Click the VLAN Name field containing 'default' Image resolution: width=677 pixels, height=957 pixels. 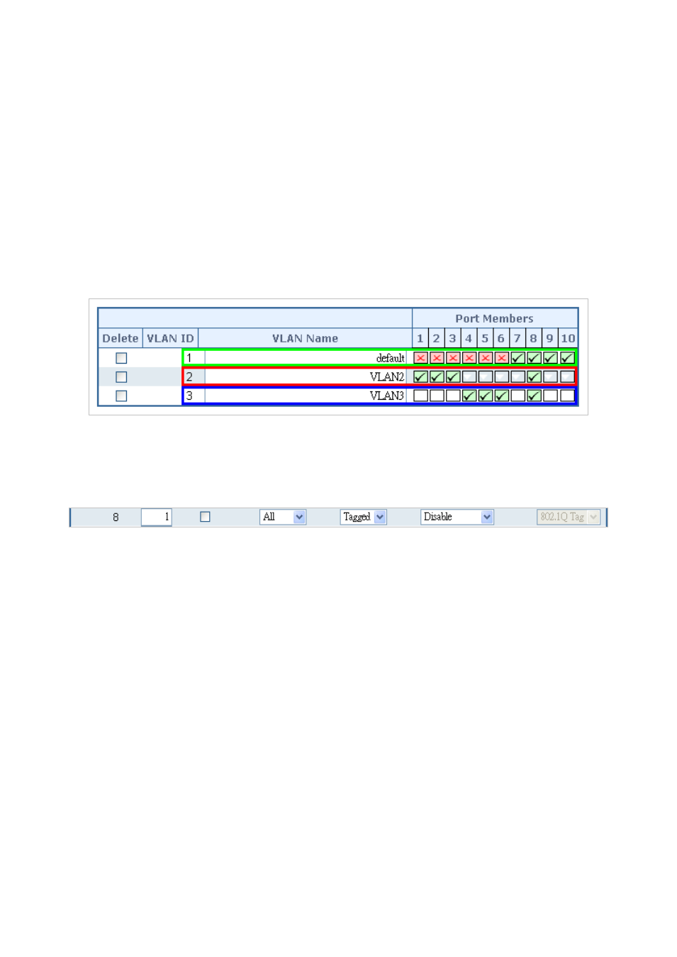[306, 358]
